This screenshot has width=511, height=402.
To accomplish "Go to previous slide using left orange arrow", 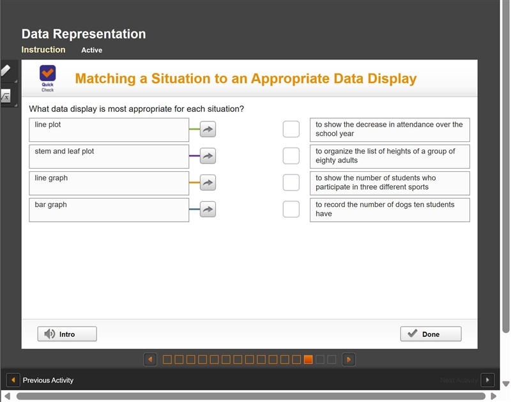I will coord(150,360).
